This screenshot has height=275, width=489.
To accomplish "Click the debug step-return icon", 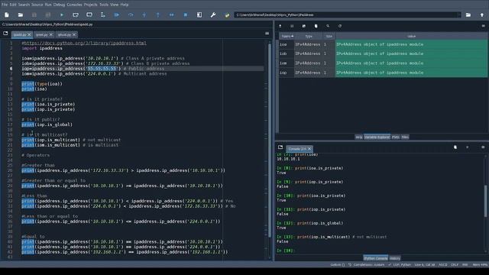I will tap(158, 15).
